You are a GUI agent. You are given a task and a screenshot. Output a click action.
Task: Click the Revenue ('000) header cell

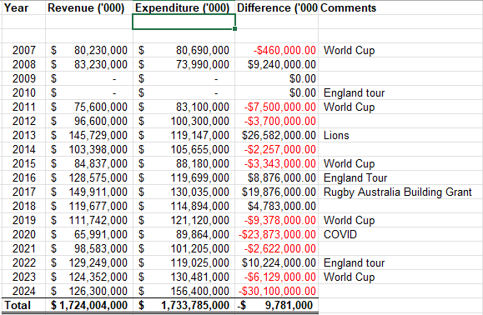point(89,7)
